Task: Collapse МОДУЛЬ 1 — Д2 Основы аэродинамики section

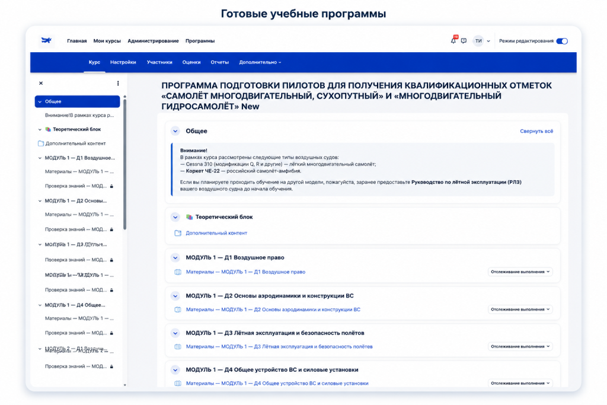Action: (x=175, y=296)
